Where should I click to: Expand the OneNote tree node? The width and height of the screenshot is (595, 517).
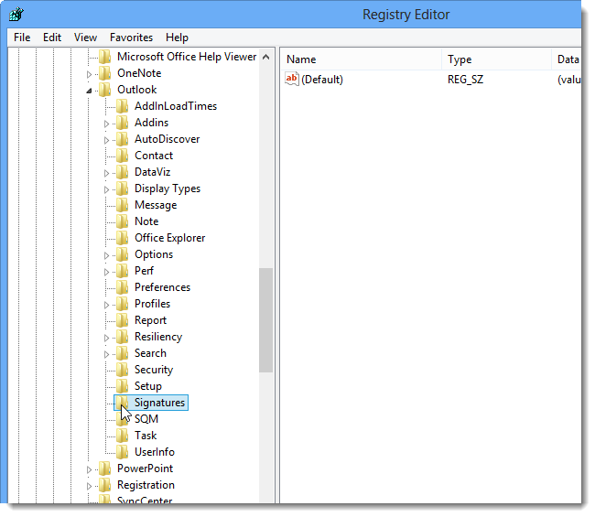click(x=89, y=74)
